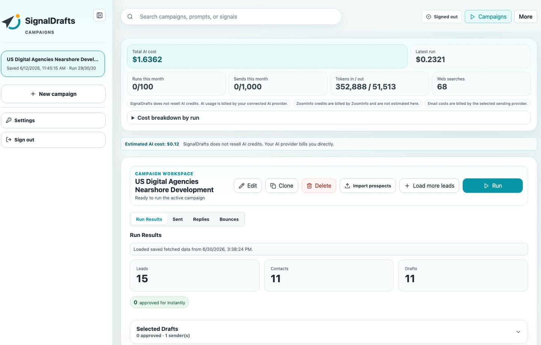Click the SignalDrafts paper-plane logo
Image resolution: width=541 pixels, height=345 pixels.
[x=11, y=22]
